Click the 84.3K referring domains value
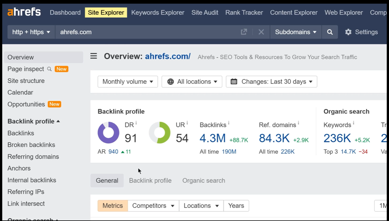The height and width of the screenshot is (221, 389). point(274,138)
